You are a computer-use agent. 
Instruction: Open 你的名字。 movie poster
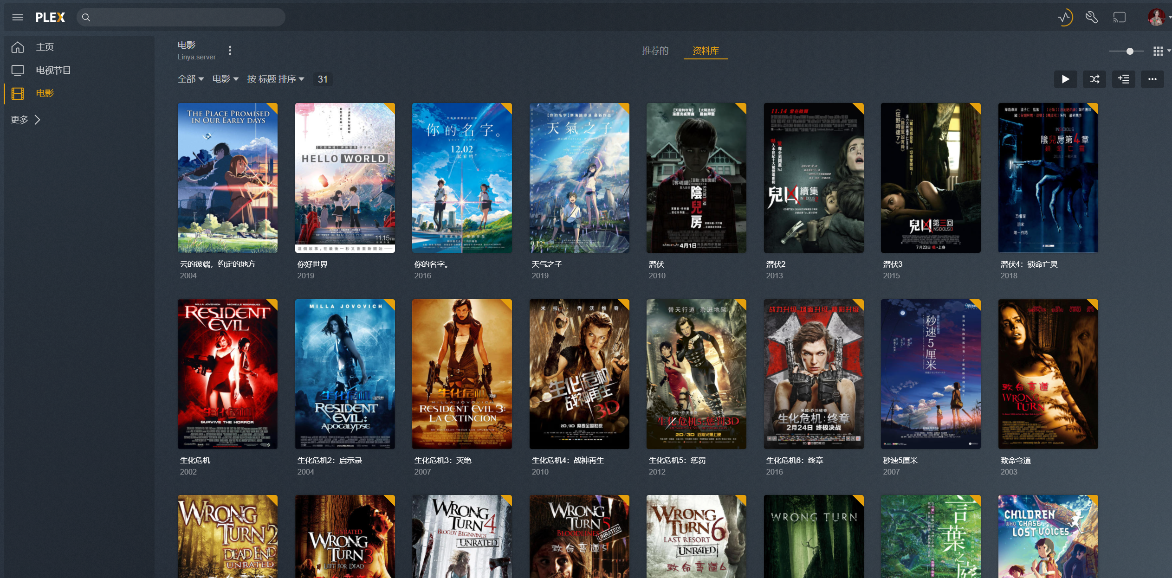pyautogui.click(x=462, y=178)
